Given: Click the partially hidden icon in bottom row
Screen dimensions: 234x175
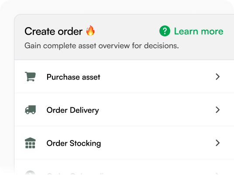Looking at the screenshot, I should [30, 173].
